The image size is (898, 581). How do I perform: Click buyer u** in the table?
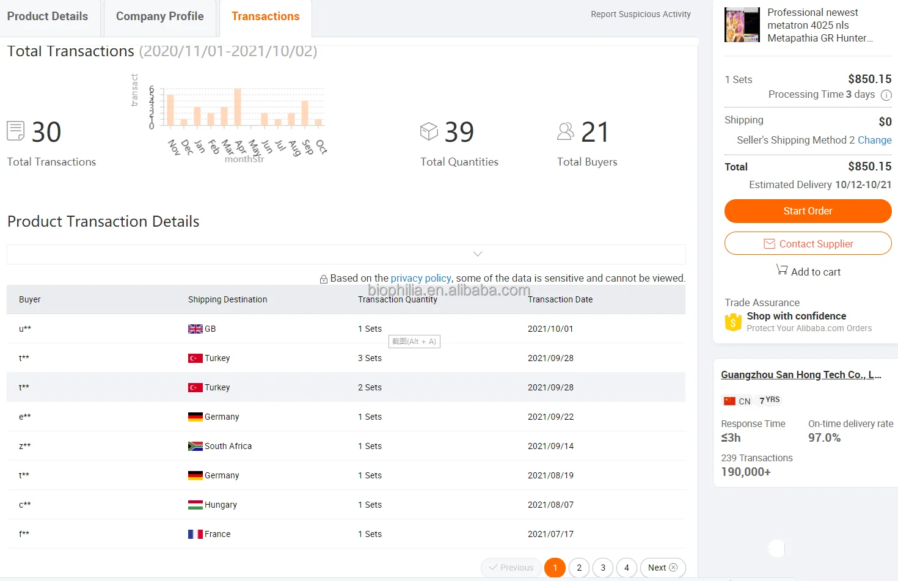tap(25, 329)
